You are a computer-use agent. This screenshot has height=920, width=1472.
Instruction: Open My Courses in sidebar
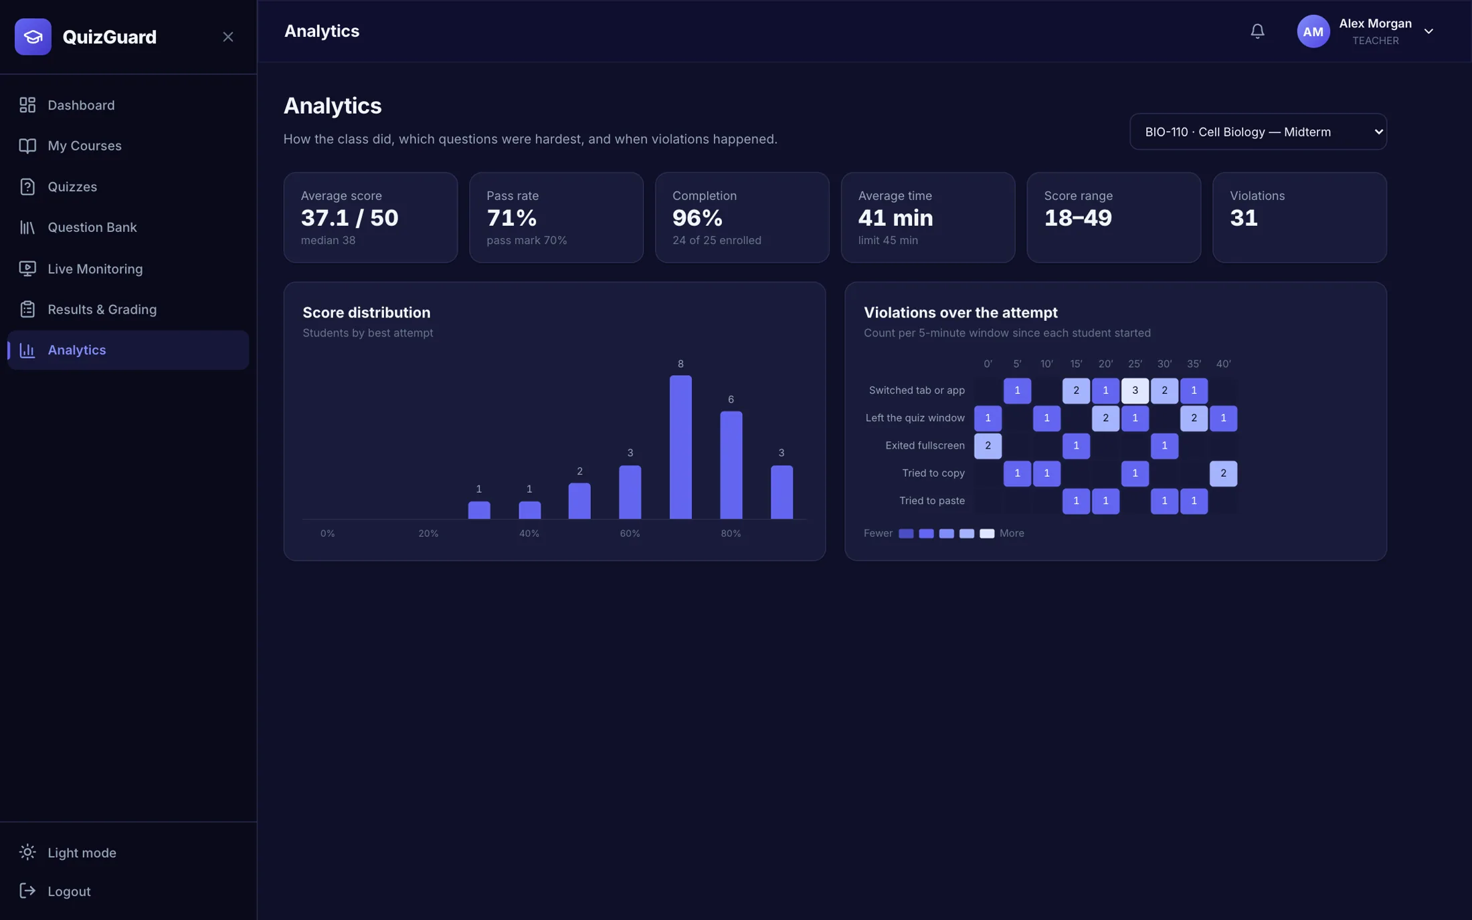pyautogui.click(x=128, y=146)
